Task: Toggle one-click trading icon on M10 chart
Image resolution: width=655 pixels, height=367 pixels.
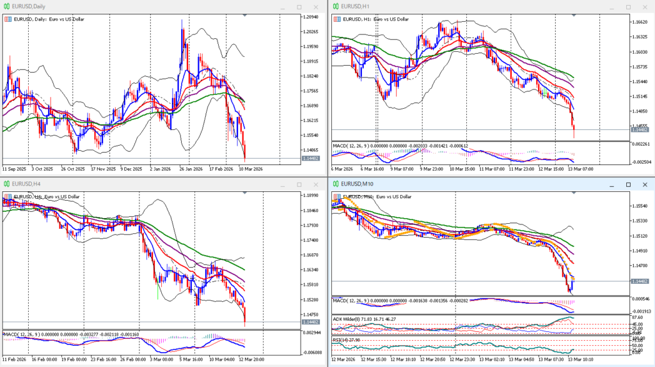Action: coord(336,197)
